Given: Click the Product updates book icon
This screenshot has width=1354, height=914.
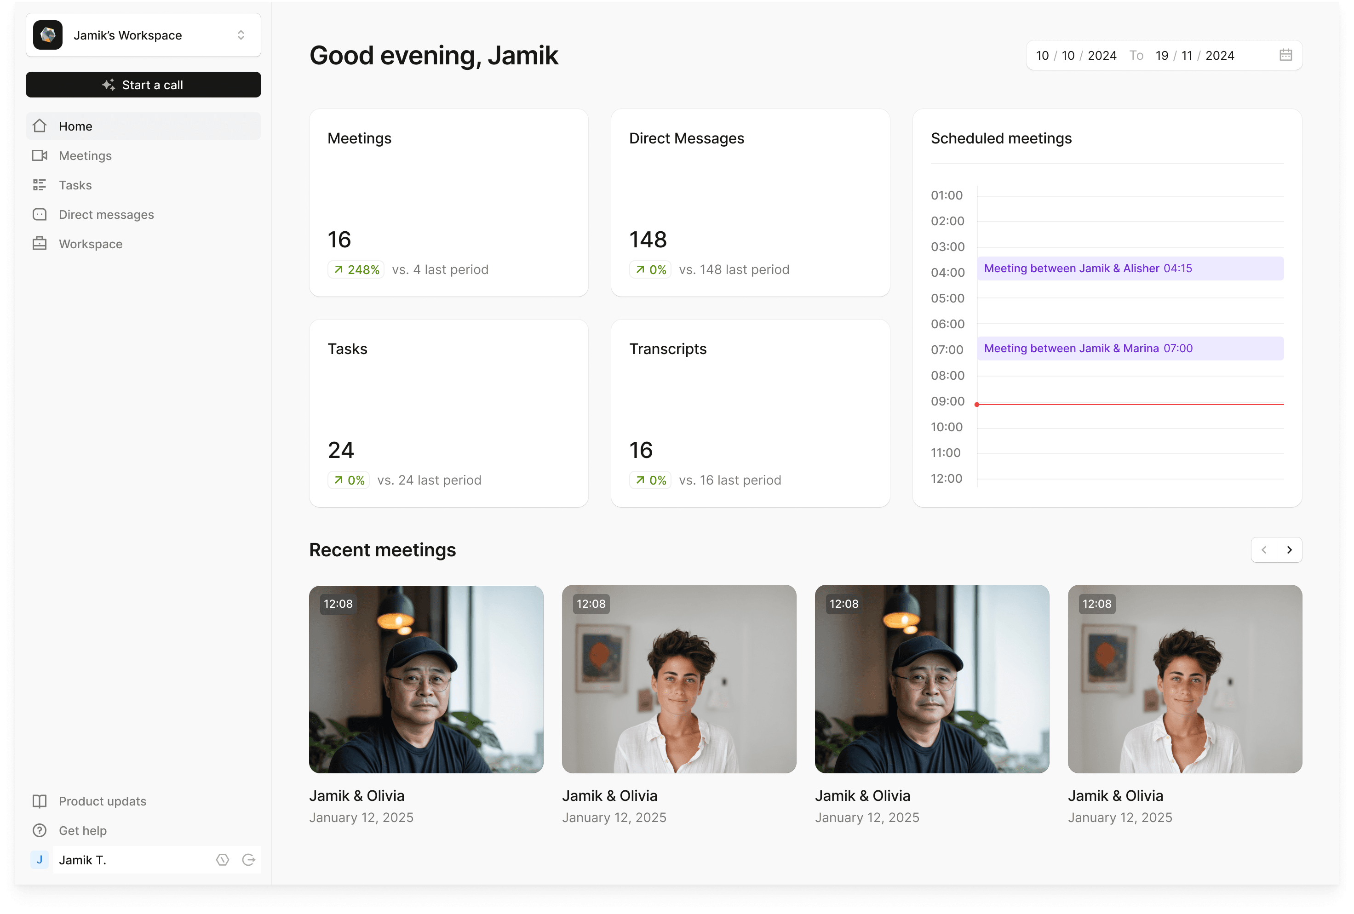Looking at the screenshot, I should pos(39,801).
